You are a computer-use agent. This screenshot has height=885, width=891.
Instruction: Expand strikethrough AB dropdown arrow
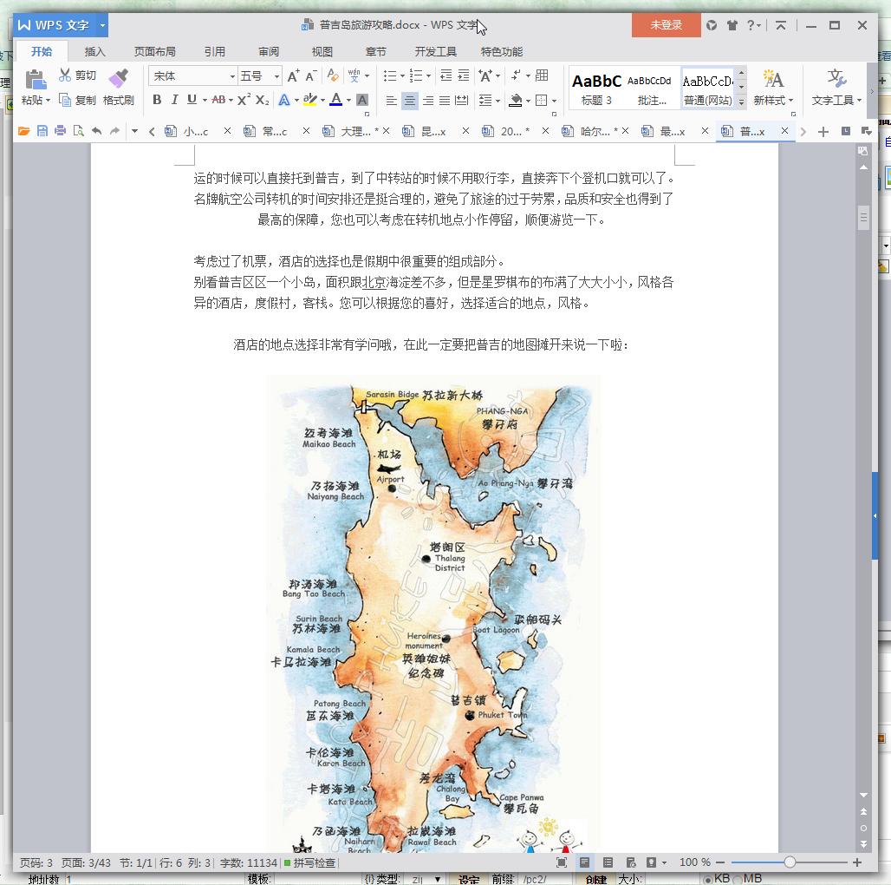pos(231,101)
